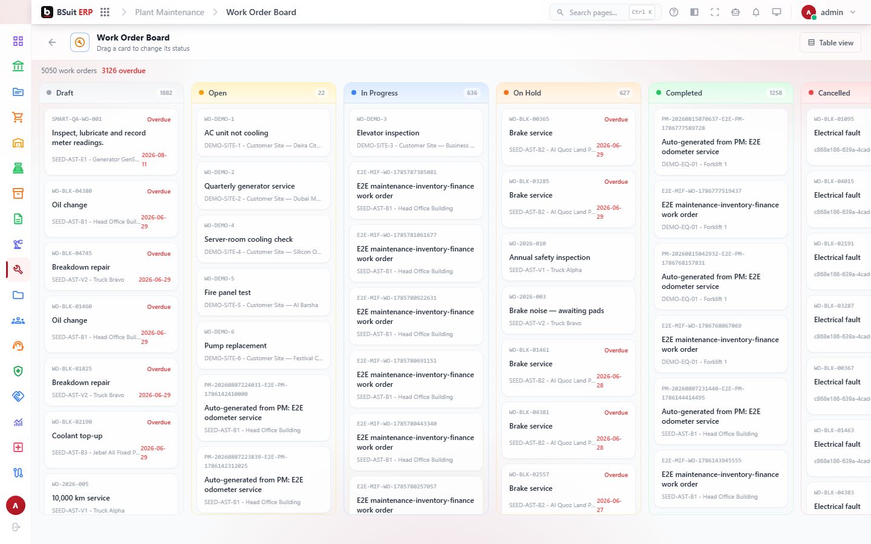Open the wrench maintenance sidebar icon
The image size is (871, 544).
pyautogui.click(x=18, y=270)
